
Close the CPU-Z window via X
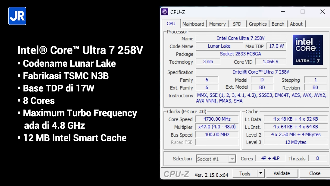point(323,12)
